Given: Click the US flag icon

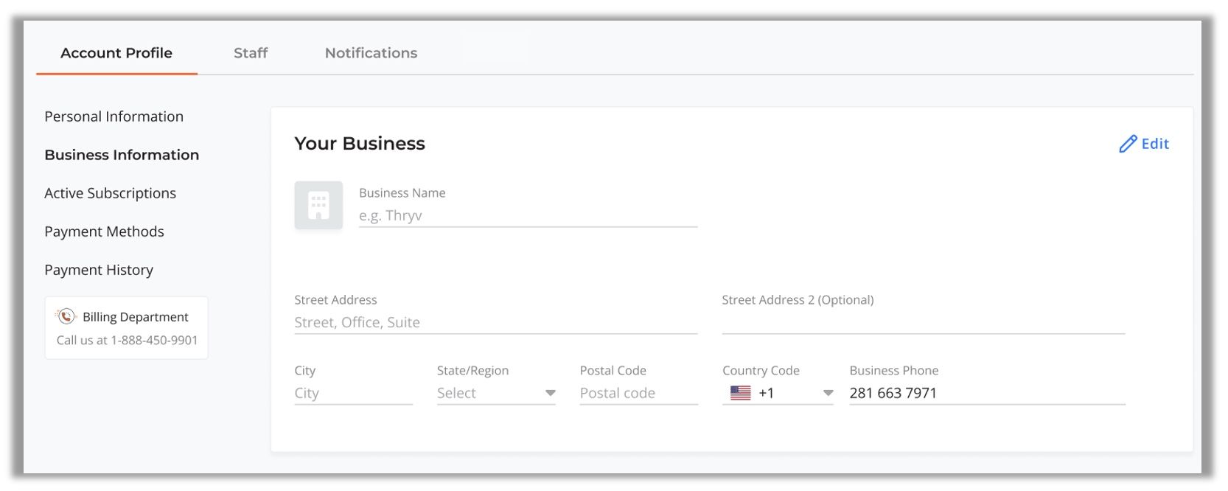Looking at the screenshot, I should [x=740, y=393].
